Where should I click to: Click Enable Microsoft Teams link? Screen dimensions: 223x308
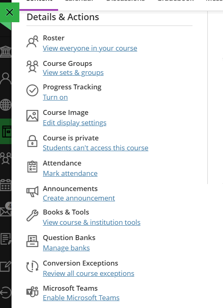point(81,298)
